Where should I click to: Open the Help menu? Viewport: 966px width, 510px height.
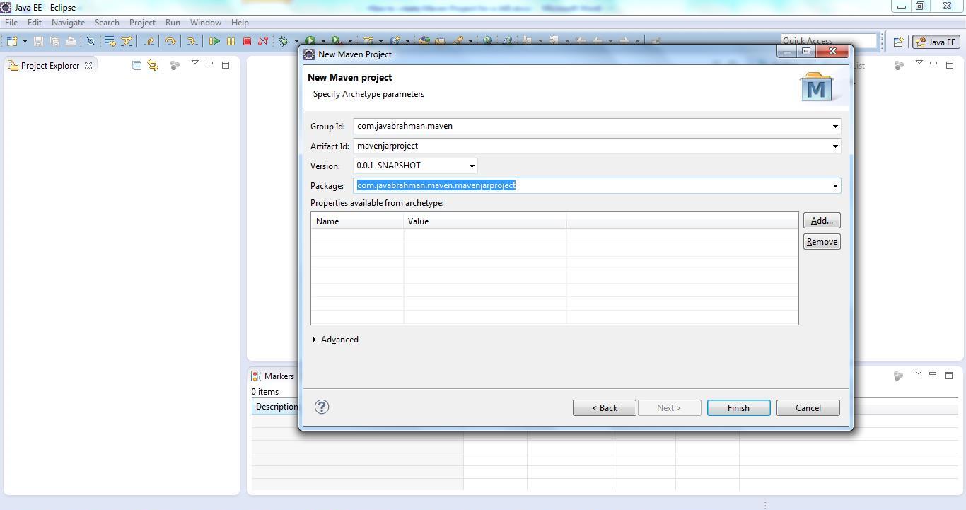click(240, 23)
